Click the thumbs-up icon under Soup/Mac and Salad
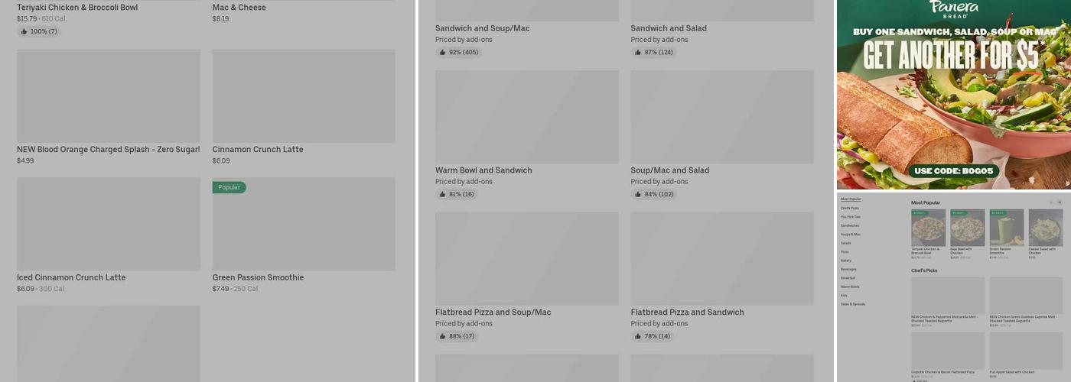Image resolution: width=1071 pixels, height=382 pixels. 638,194
